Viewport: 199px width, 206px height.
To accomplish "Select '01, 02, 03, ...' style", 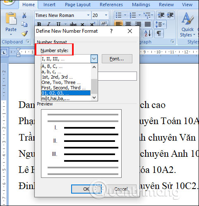I will pos(66,93).
